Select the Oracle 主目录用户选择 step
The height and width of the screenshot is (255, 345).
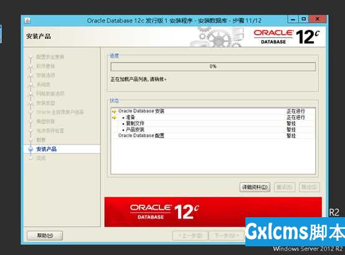60,112
